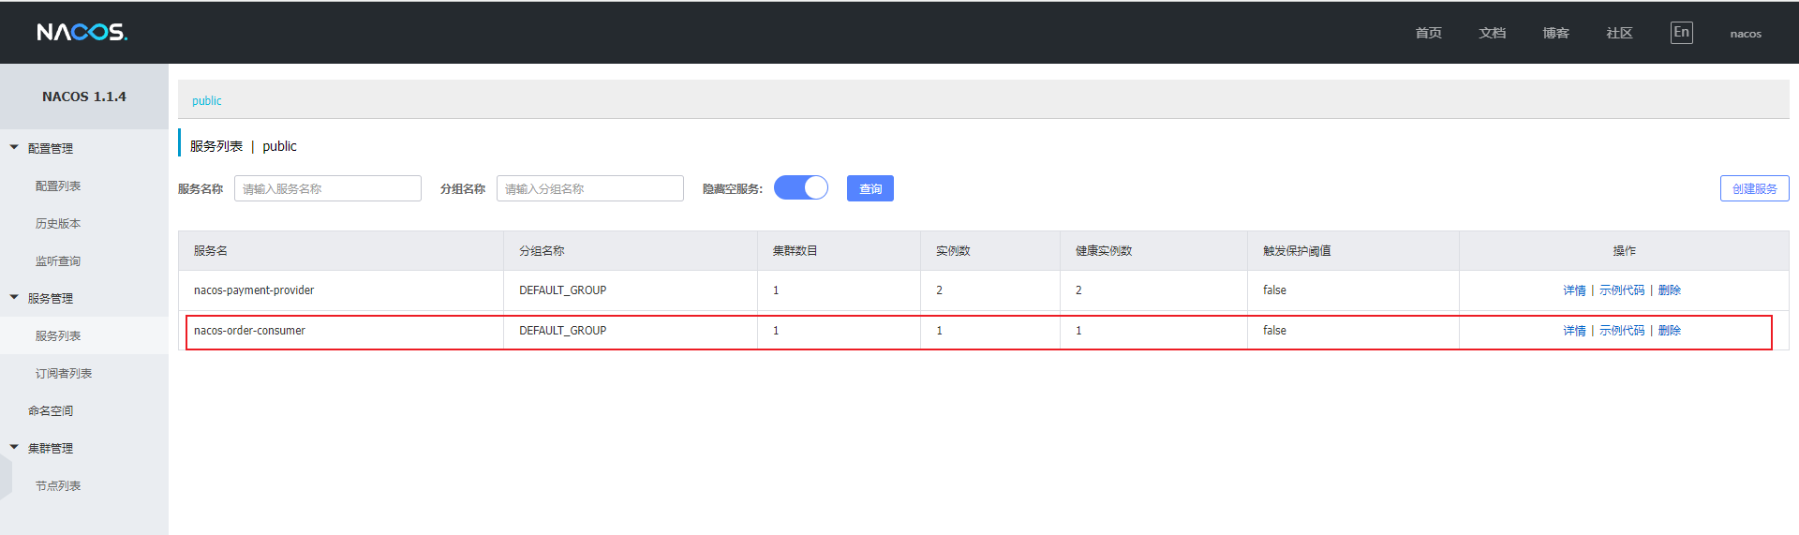Collapse the 集群管理 menu arrow

coord(14,448)
